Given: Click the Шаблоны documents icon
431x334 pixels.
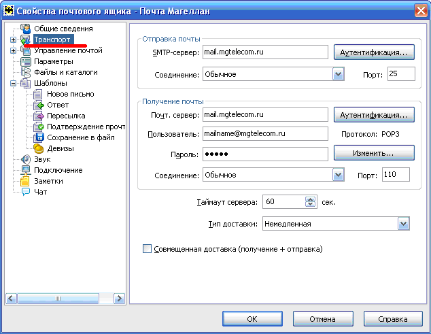Looking at the screenshot, I should [26, 83].
